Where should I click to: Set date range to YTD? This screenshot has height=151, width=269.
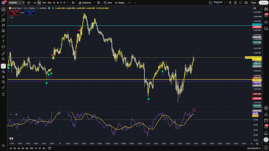coord(31,148)
